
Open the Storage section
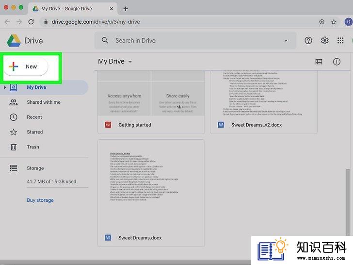pos(35,168)
